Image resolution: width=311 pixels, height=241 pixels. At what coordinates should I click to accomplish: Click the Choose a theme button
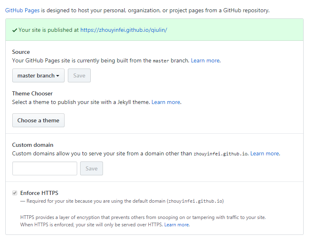point(38,120)
